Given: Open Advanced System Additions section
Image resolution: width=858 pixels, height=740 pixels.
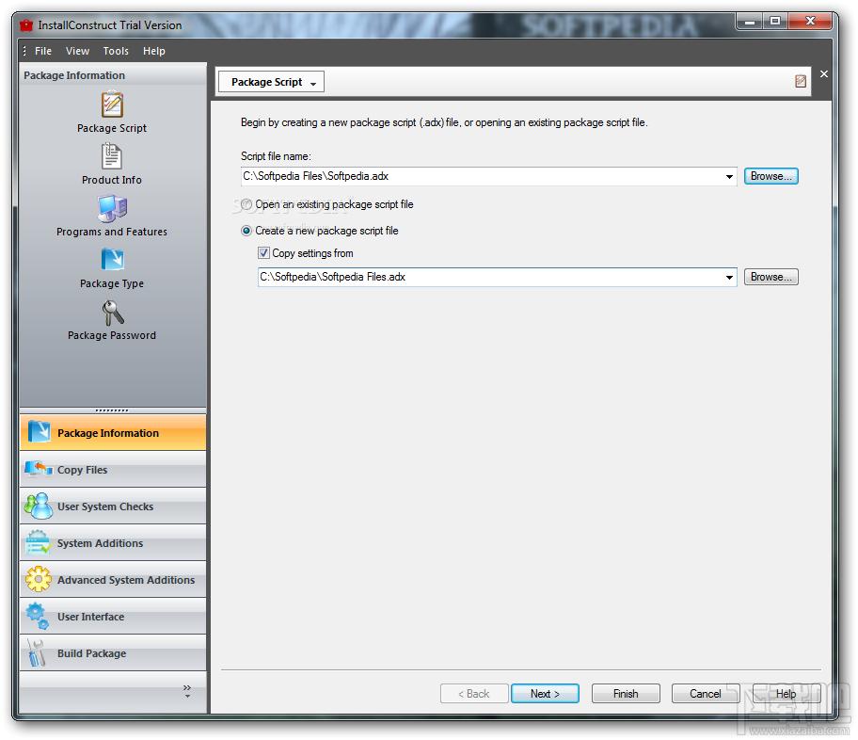Looking at the screenshot, I should [113, 580].
